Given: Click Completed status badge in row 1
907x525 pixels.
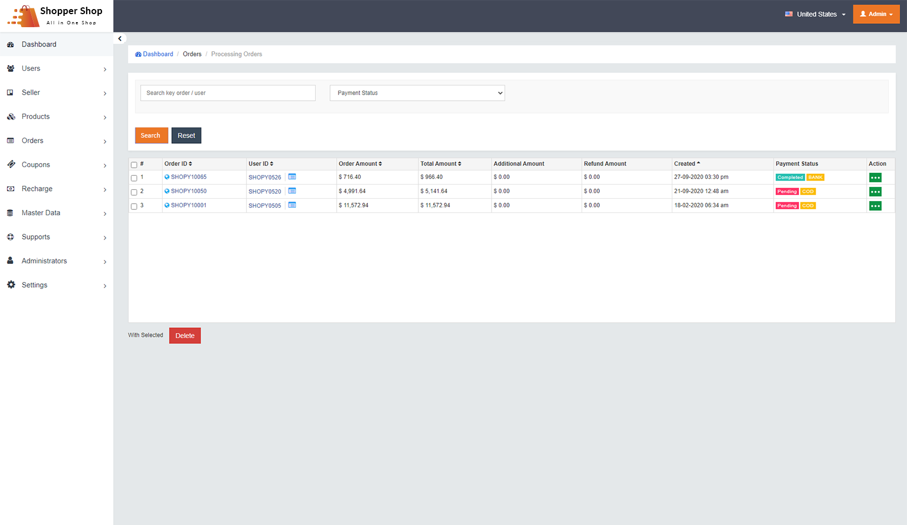Looking at the screenshot, I should [x=790, y=177].
